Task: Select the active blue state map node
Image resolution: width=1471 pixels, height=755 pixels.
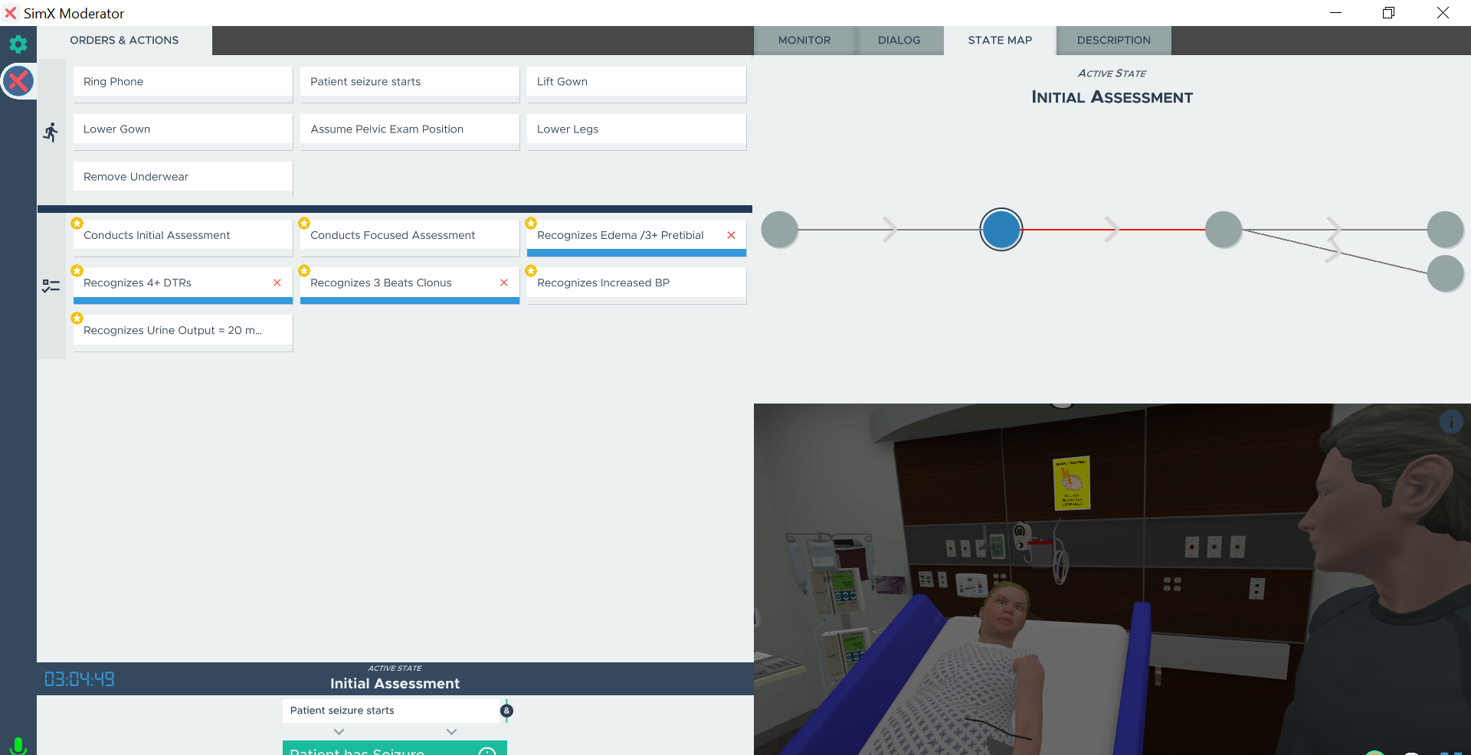Action: click(x=1001, y=229)
